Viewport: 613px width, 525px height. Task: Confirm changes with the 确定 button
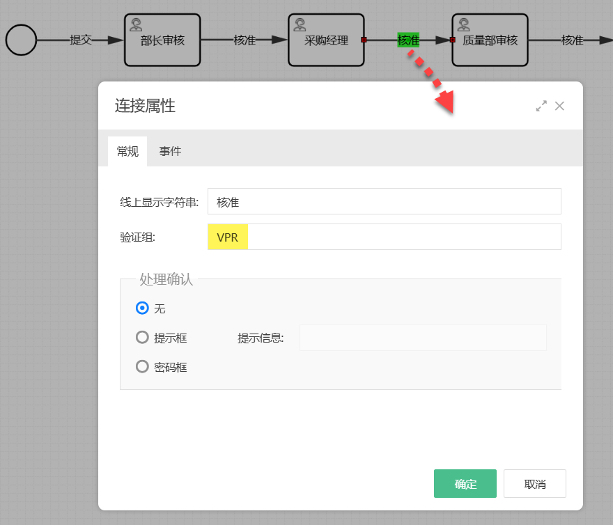pos(465,483)
